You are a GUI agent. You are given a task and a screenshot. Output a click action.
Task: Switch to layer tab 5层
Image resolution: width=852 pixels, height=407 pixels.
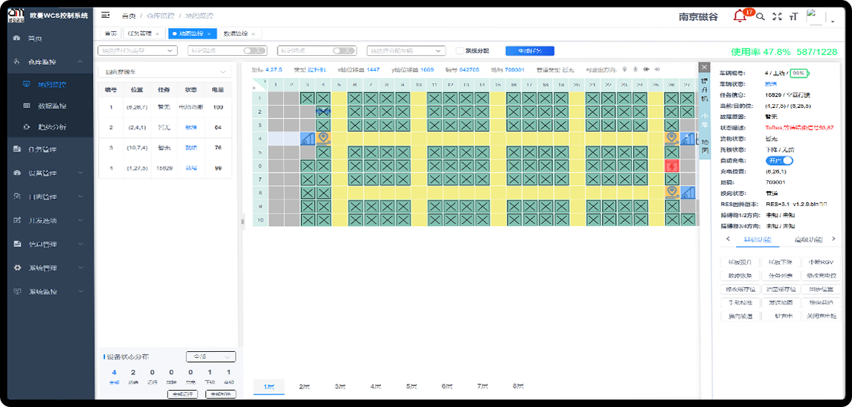(x=411, y=386)
